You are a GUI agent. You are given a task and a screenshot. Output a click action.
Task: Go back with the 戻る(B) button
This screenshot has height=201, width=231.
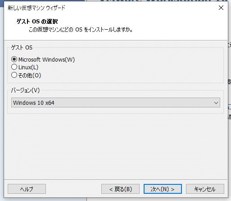coord(120,189)
